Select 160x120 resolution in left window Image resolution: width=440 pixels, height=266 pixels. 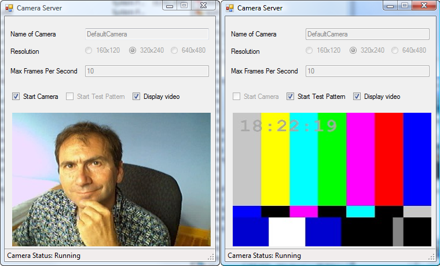89,50
